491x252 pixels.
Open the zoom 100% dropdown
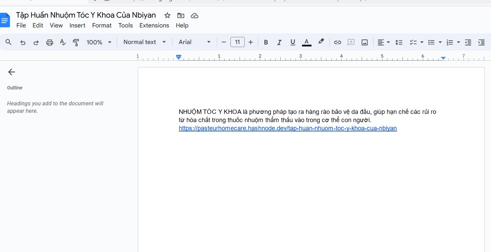click(x=99, y=42)
